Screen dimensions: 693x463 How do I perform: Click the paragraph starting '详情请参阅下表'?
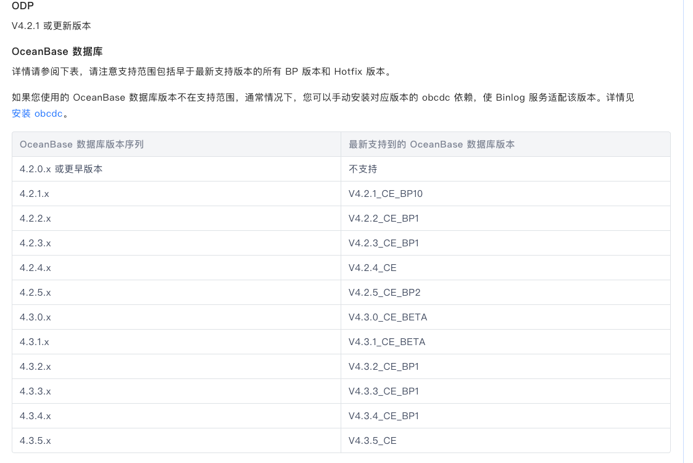coord(202,72)
